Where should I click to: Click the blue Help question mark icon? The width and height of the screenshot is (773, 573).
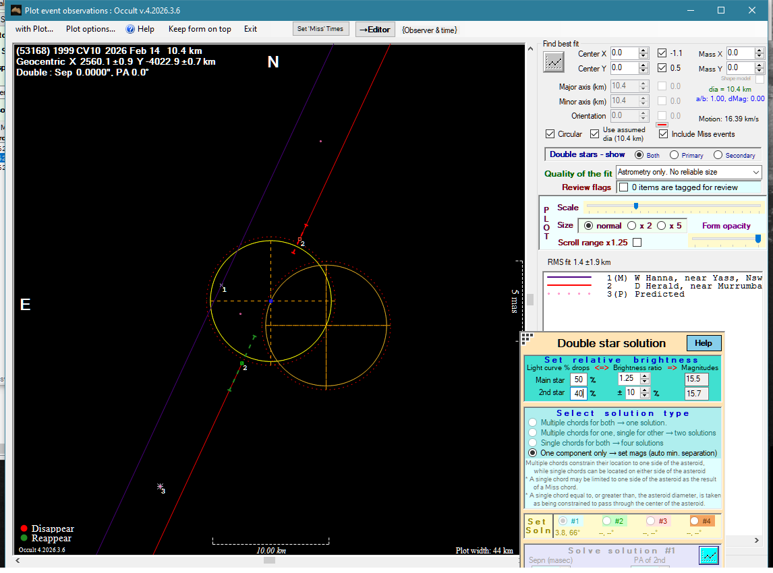pos(130,29)
